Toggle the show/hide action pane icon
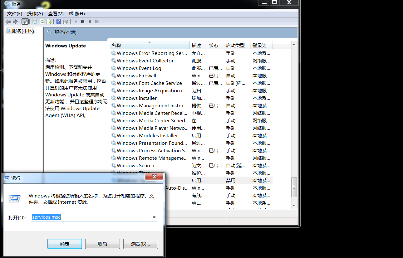The height and width of the screenshot is (258, 403). 66,22
